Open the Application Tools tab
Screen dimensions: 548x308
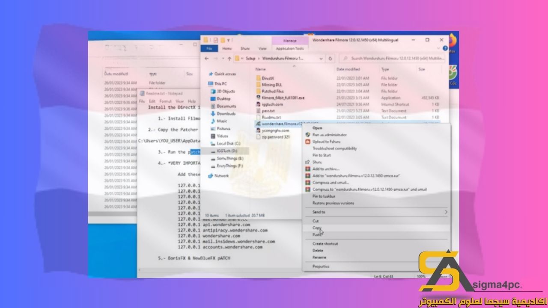[290, 49]
